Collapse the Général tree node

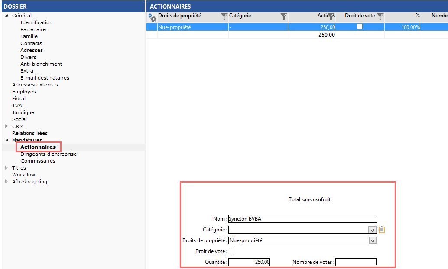[6, 16]
